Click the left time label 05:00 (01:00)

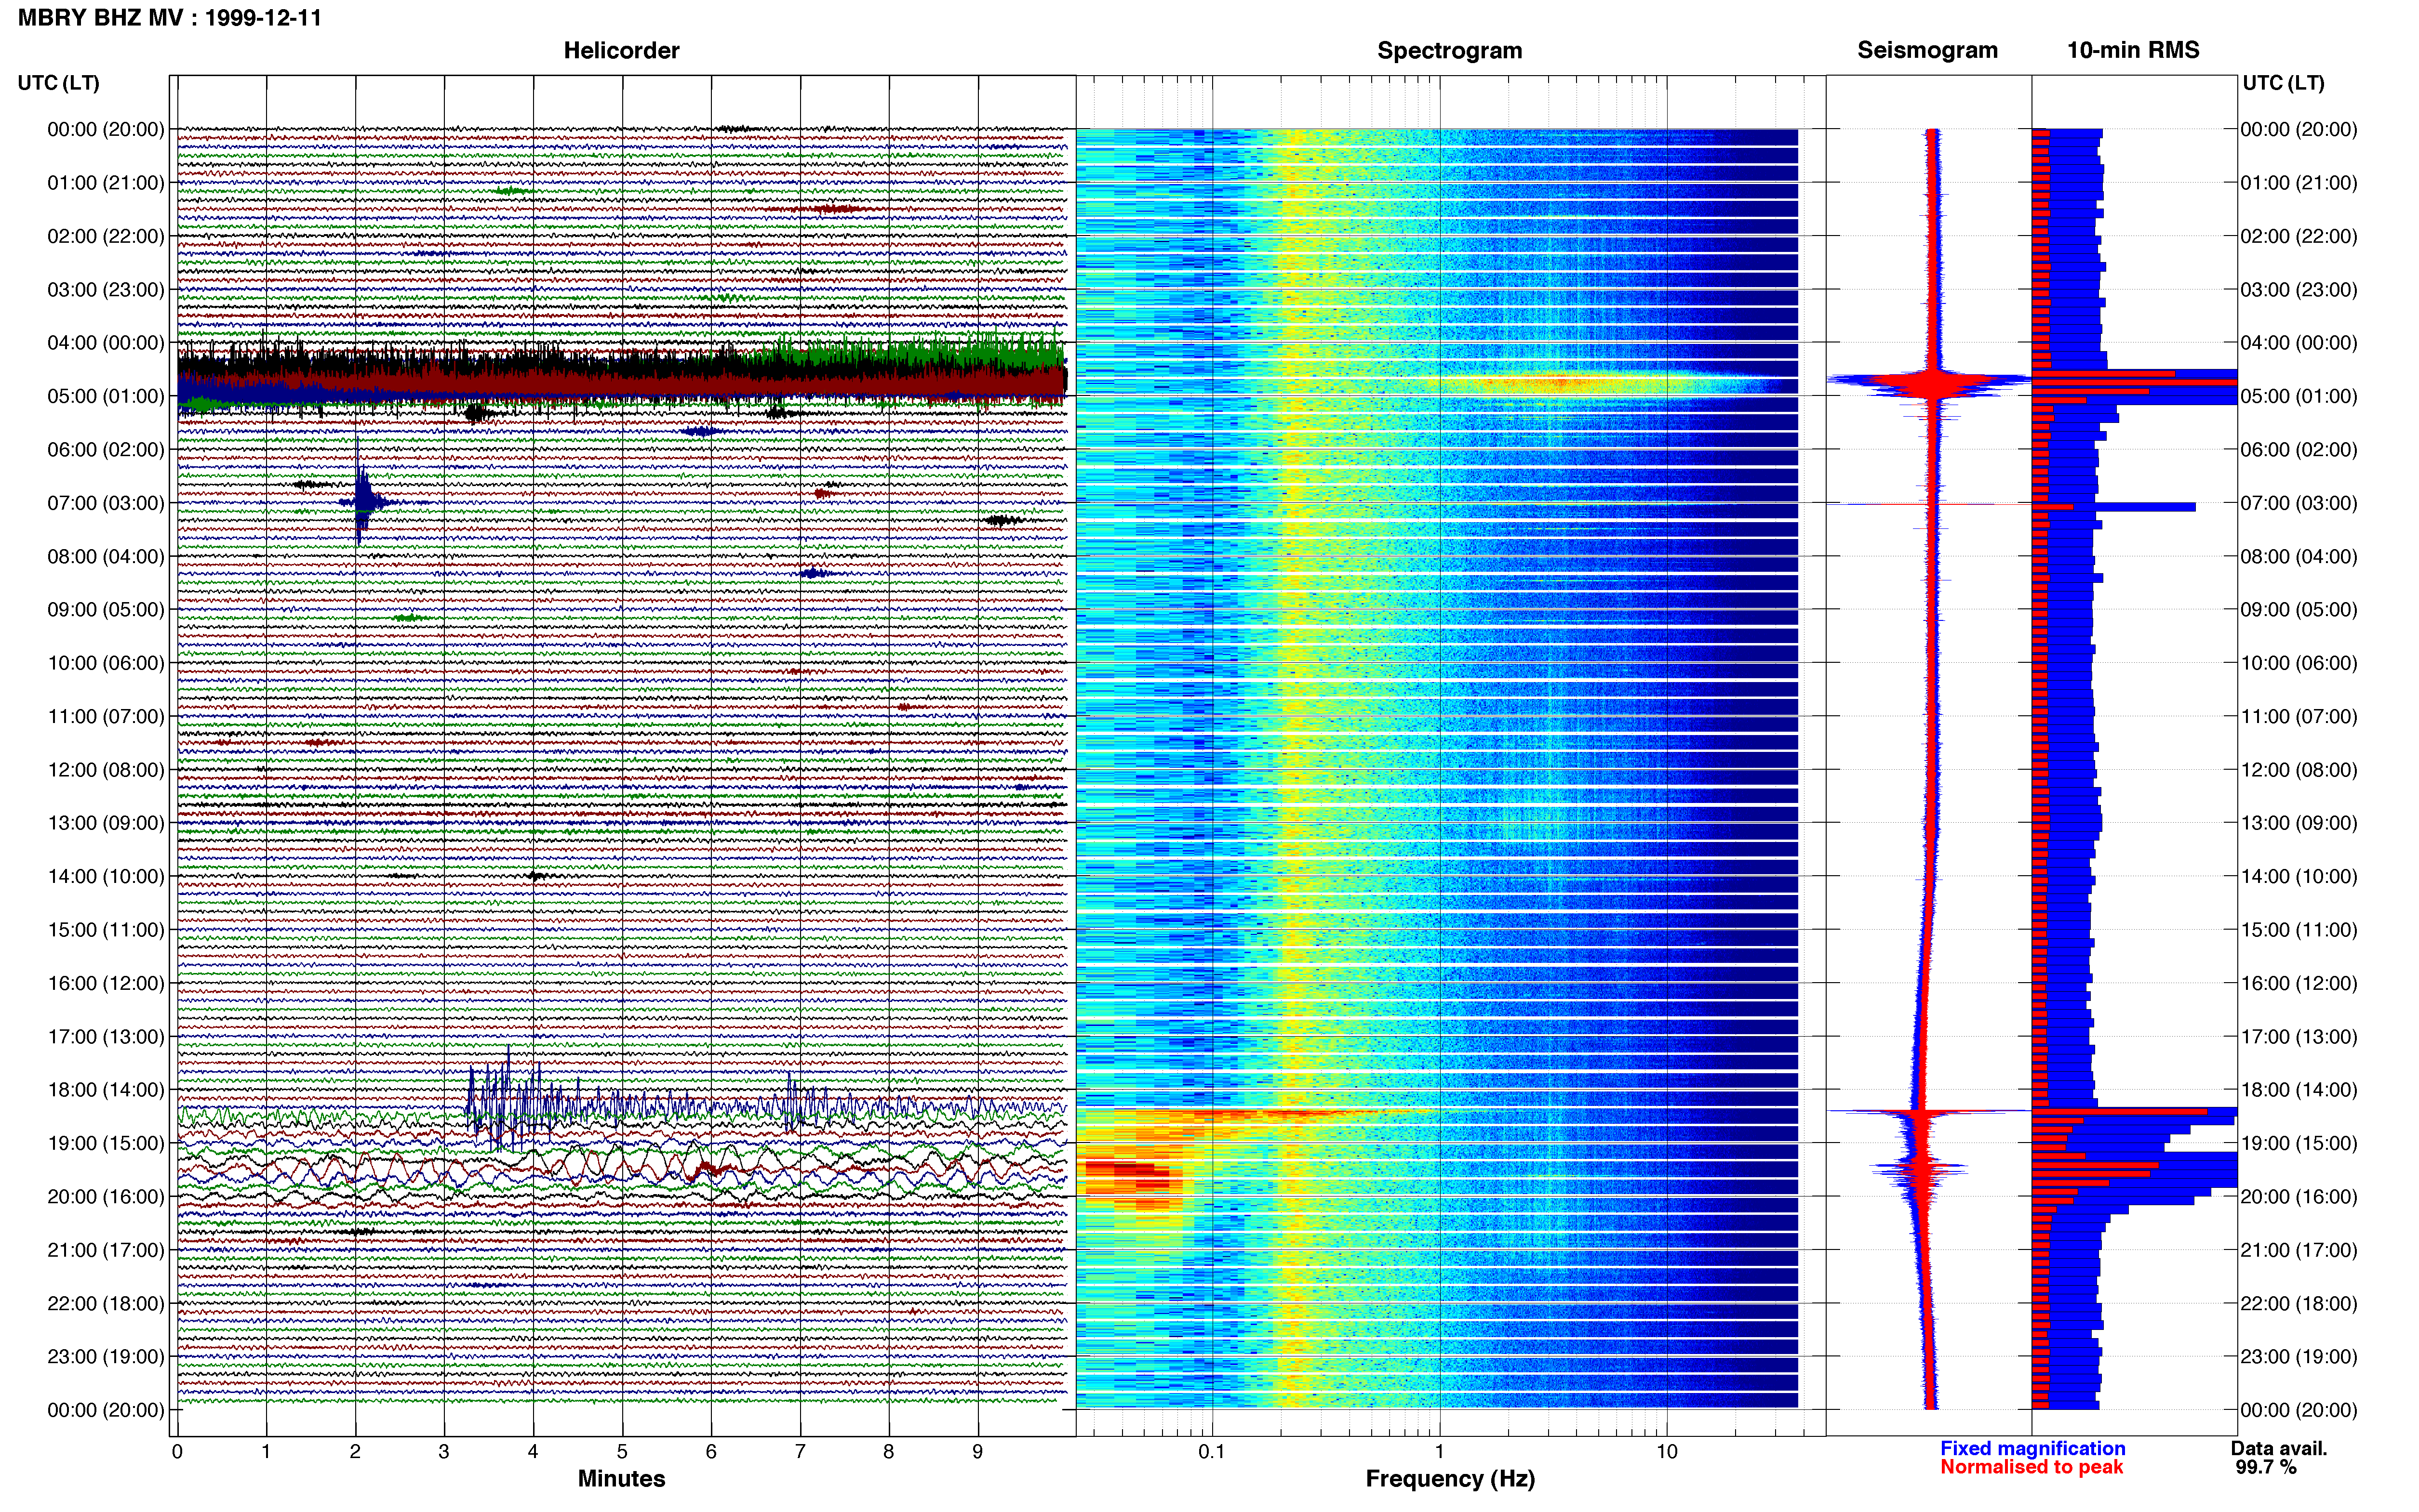click(106, 396)
